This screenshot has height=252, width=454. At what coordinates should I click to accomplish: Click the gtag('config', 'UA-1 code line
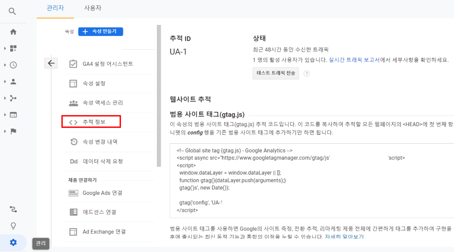[x=201, y=203]
